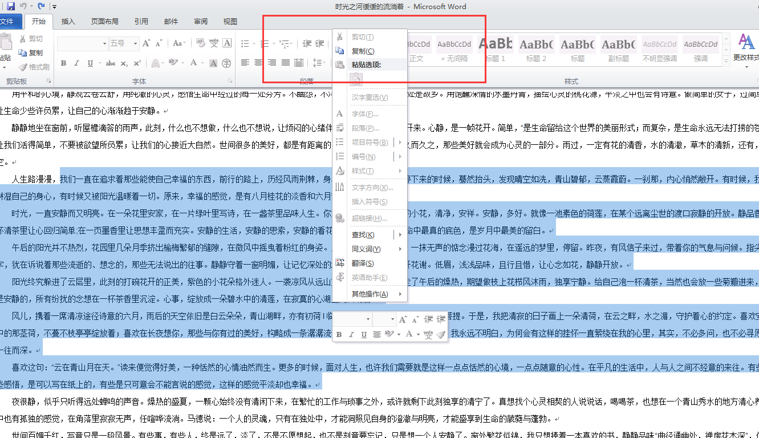Viewport: 759px width, 438px height.
Task: Increase indent in floating mini toolbar
Action: tap(441, 319)
